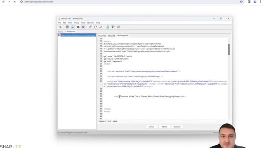Click the Execute button
Screen dimensions: 264x148
pos(177,127)
